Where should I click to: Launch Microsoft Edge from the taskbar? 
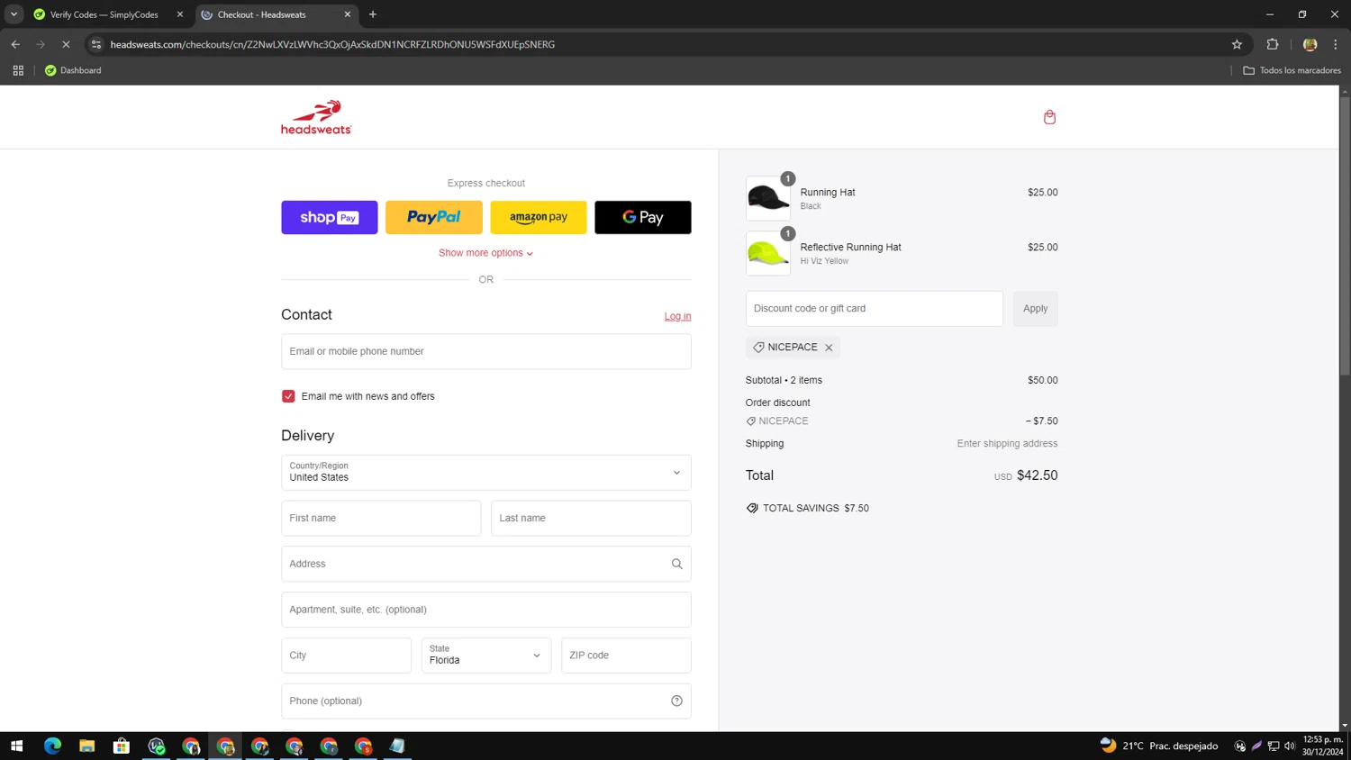(x=52, y=746)
